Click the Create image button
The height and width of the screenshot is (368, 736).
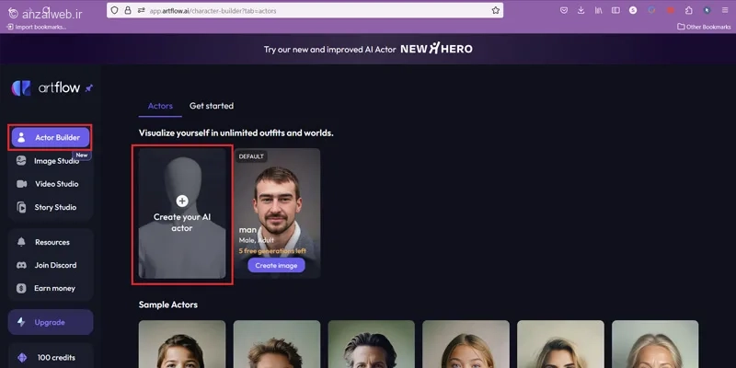pos(276,266)
